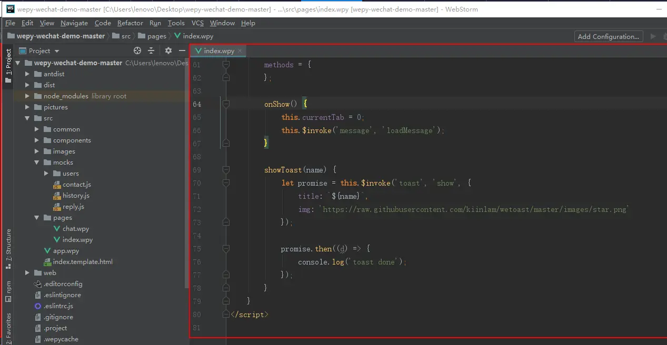Collapse the pages folder
This screenshot has height=345, width=667.
[37, 217]
